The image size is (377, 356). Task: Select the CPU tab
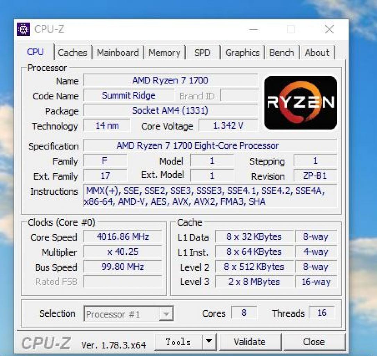point(36,52)
